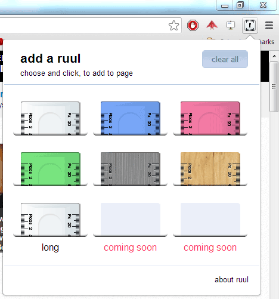Viewport: 279px width, 299px height.
Task: Add the green ruler to the page
Action: [51, 169]
